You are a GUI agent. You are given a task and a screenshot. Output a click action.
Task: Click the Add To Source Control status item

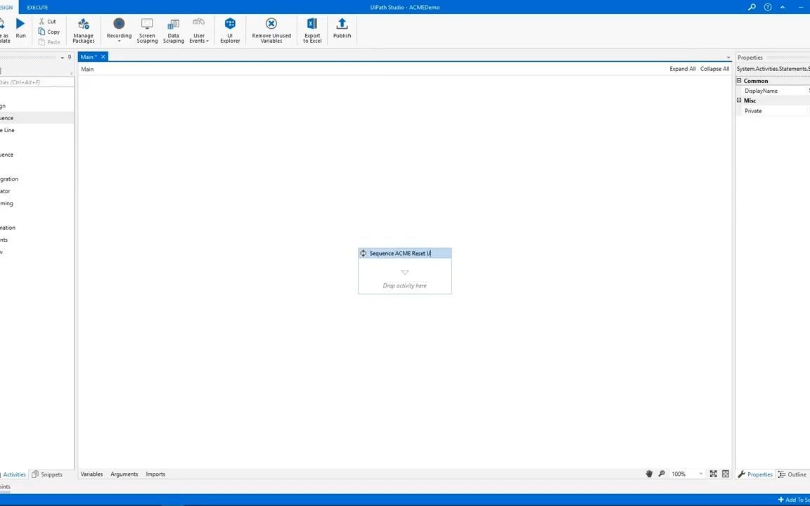pos(793,500)
